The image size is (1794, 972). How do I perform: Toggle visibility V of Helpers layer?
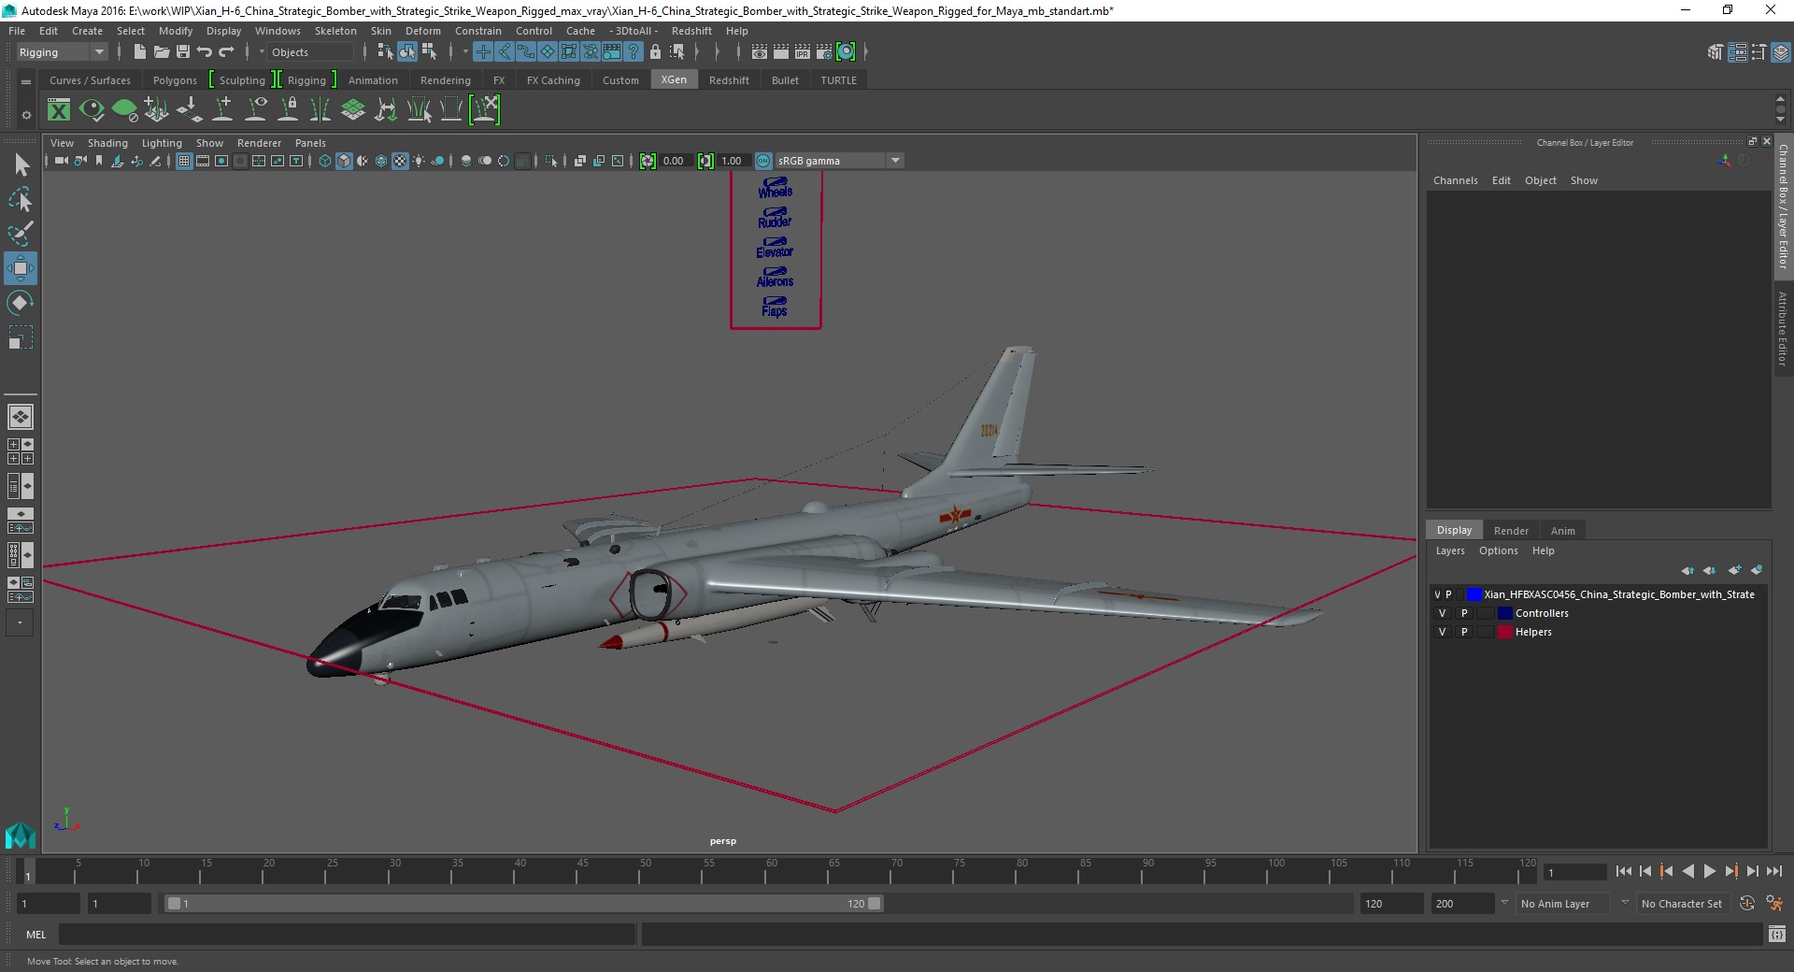pos(1442,633)
